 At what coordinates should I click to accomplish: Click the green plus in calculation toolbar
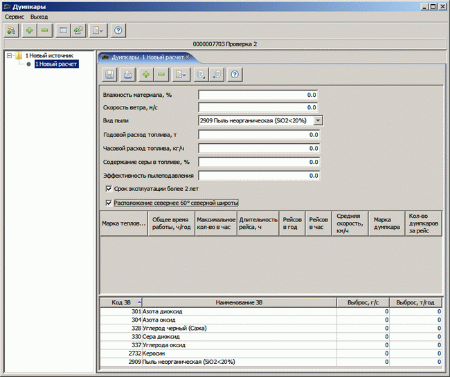[146, 74]
